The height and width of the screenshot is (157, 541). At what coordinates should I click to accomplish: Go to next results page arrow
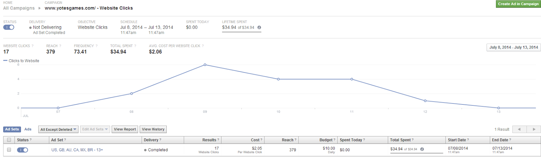[x=534, y=129]
